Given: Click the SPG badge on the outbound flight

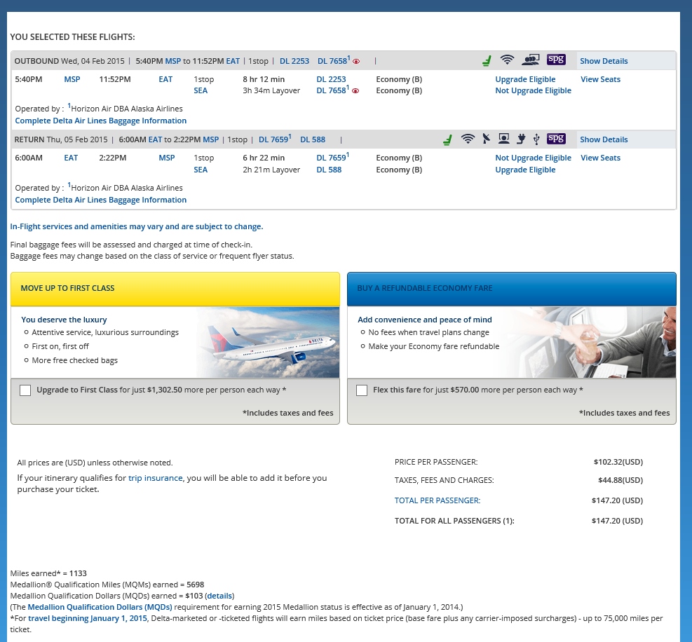Looking at the screenshot, I should pos(556,60).
